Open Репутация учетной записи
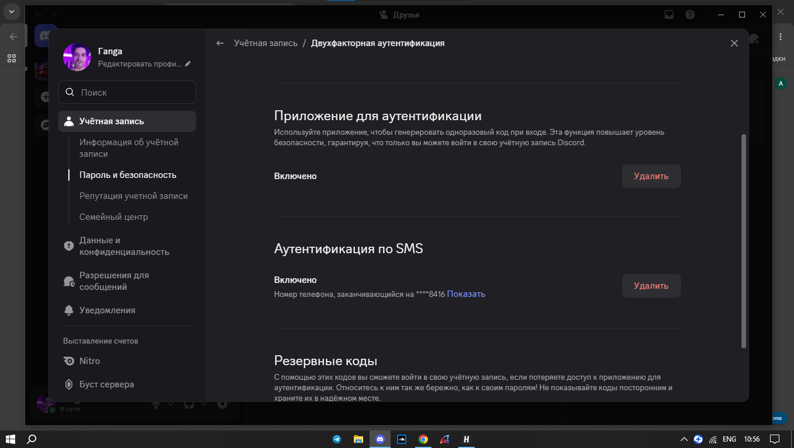The height and width of the screenshot is (448, 794). [x=134, y=196]
